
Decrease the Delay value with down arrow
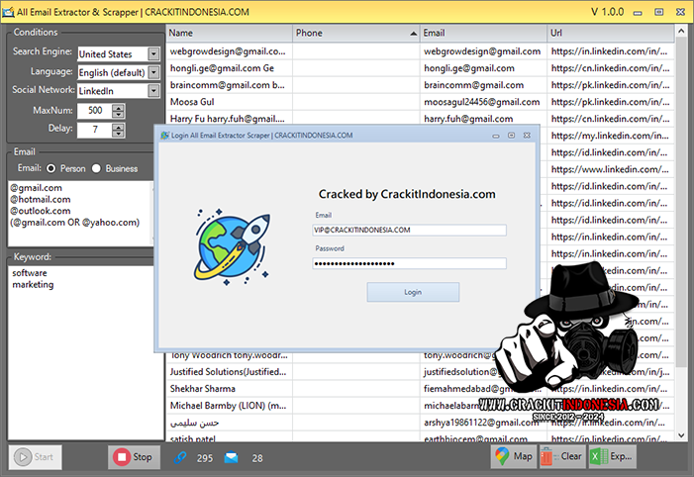tap(119, 134)
